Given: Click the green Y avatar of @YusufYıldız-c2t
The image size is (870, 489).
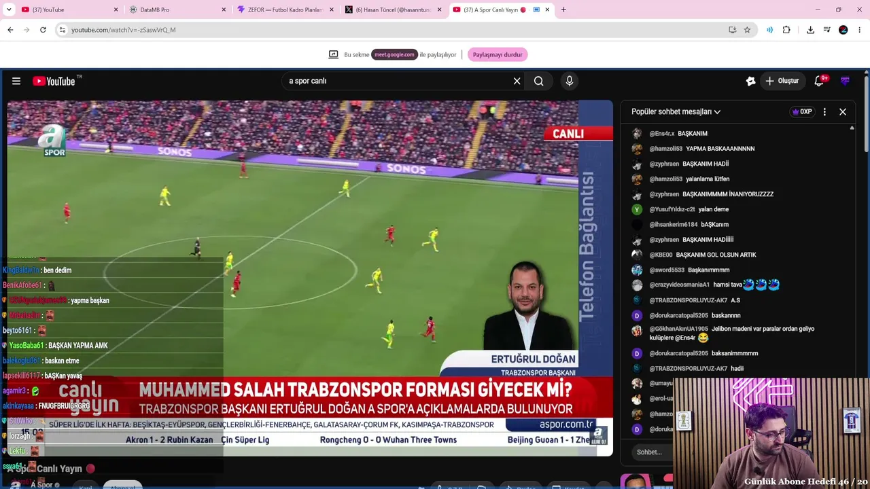Looking at the screenshot, I should click(637, 209).
